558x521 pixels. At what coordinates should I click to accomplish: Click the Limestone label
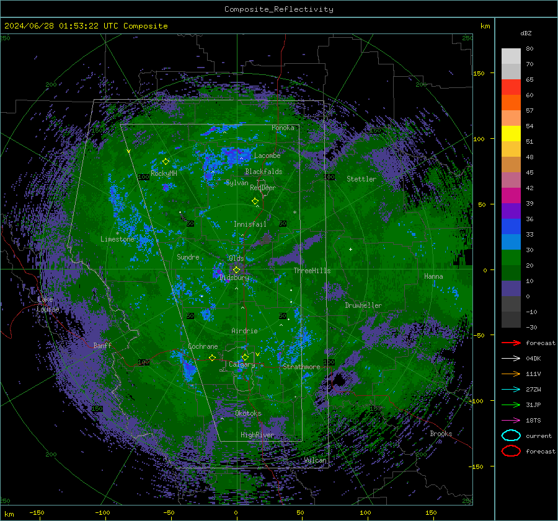[117, 239]
